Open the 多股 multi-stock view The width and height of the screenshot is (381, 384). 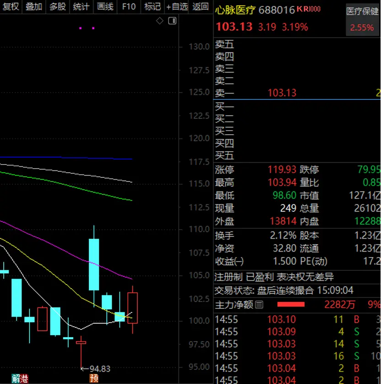pos(58,6)
